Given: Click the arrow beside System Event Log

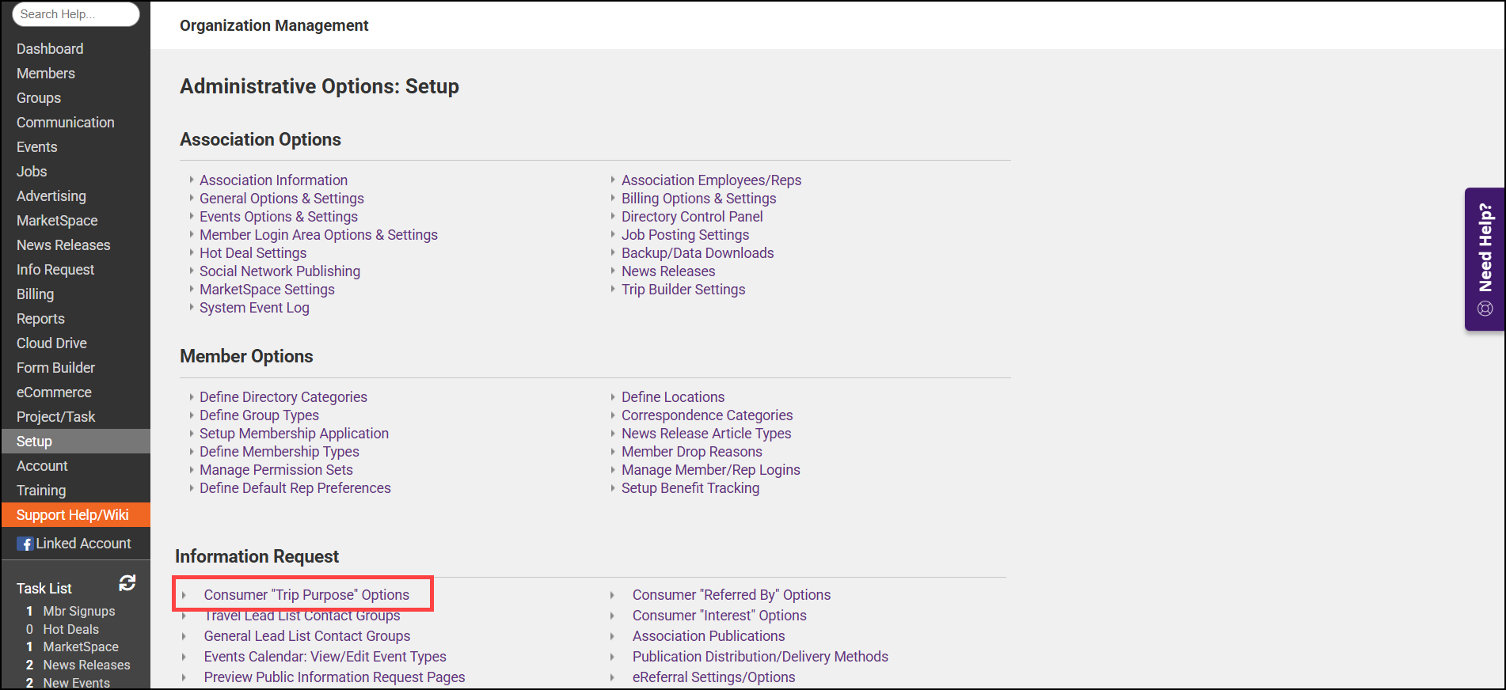Looking at the screenshot, I should click(192, 308).
